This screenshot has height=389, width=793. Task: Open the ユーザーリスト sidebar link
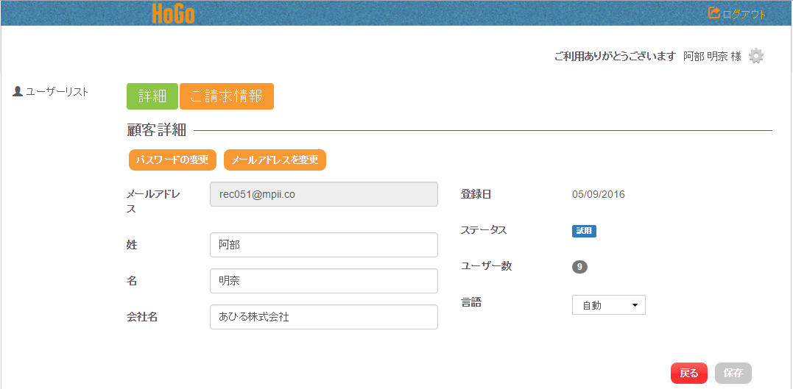pyautogui.click(x=57, y=92)
